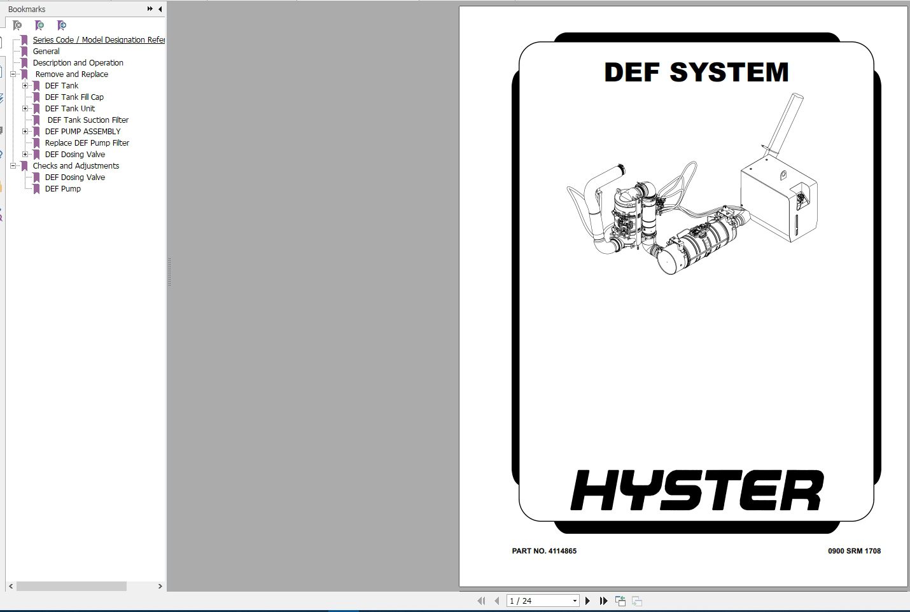Click the bookmarks panel horizontal scrollbar thumb
Screen dimensions: 910x612
pyautogui.click(x=71, y=586)
